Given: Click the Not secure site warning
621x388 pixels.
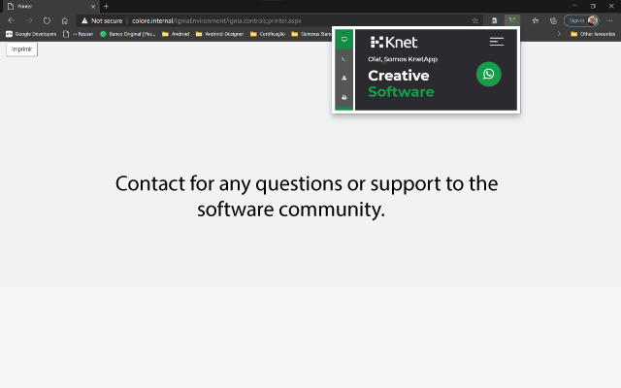Looking at the screenshot, I should tap(102, 20).
